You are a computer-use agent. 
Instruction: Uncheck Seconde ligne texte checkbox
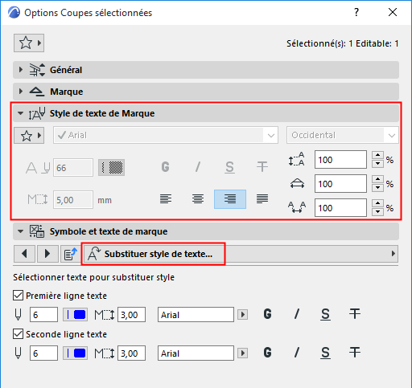pos(18,334)
